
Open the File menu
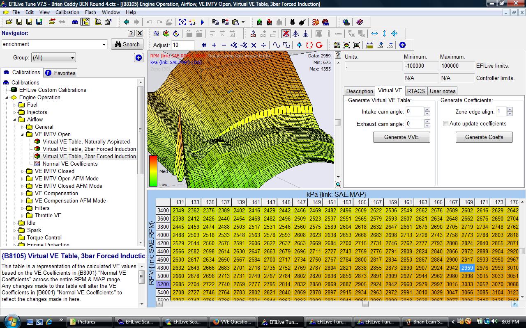(x=16, y=12)
